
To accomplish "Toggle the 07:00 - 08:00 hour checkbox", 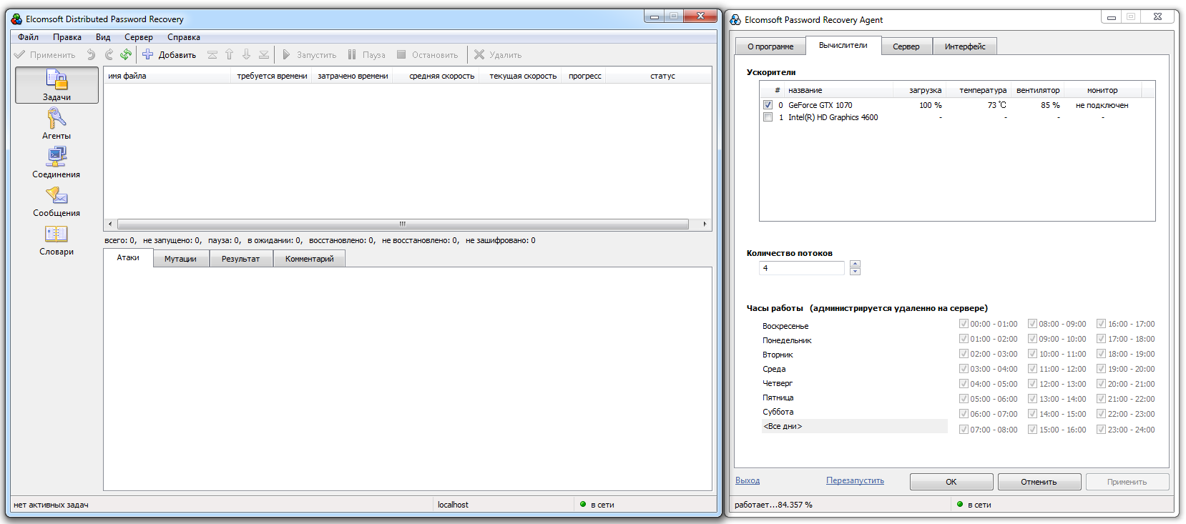I will coord(964,429).
